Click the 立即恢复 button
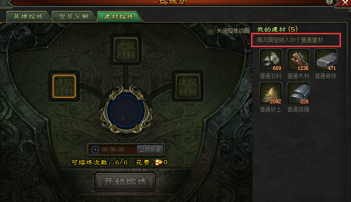Screen dimensions: 351x202 point(150,149)
